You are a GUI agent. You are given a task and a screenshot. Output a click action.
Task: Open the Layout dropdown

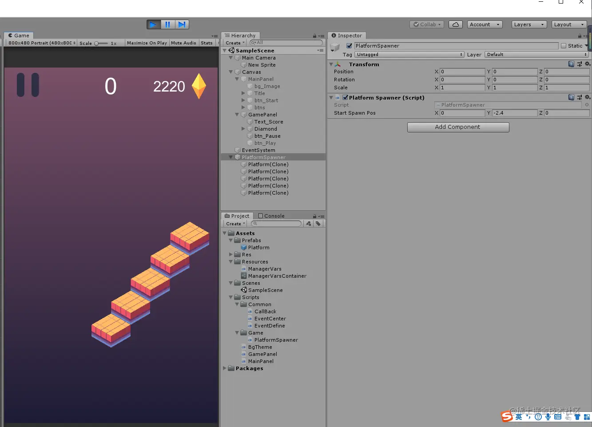(x=569, y=24)
